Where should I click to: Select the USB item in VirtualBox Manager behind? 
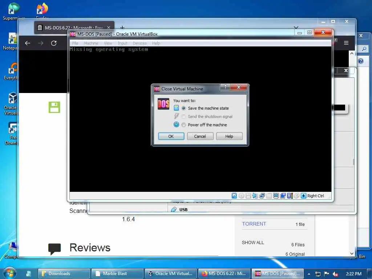(x=183, y=210)
